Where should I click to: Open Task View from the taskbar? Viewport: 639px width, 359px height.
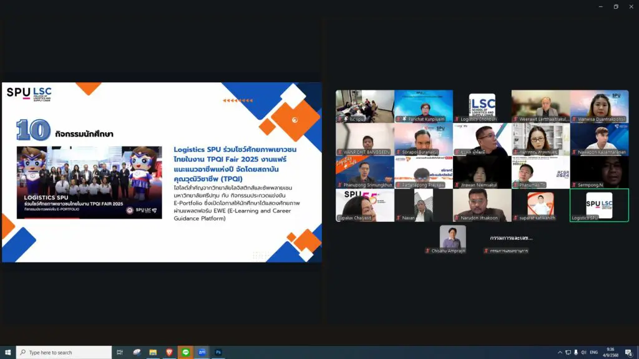(120, 352)
